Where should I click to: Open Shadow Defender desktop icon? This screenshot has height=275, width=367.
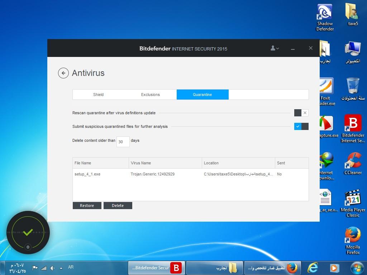pos(325,18)
